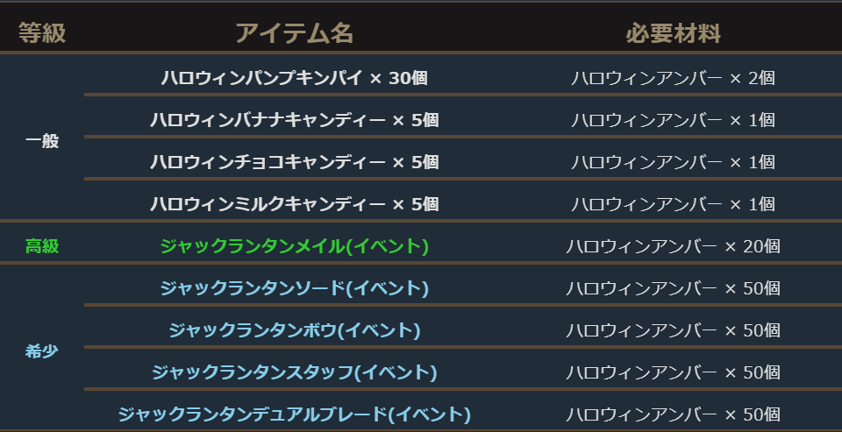The height and width of the screenshot is (432, 842).
Task: Select the 一般 grade label
Action: coord(42,141)
